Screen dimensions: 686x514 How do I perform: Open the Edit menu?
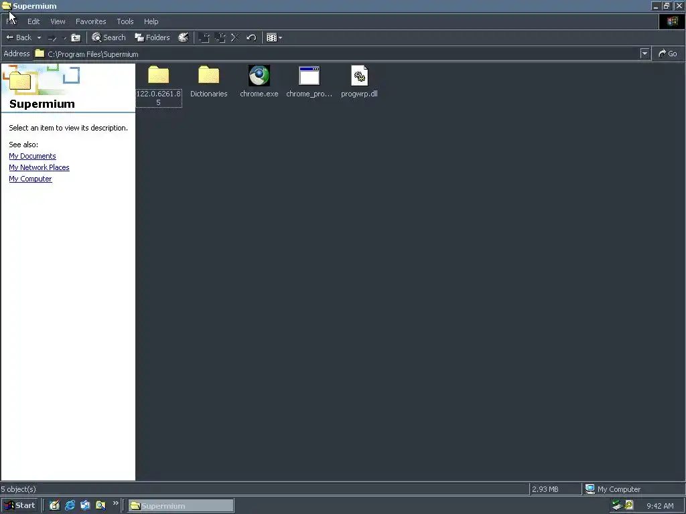[x=33, y=21]
